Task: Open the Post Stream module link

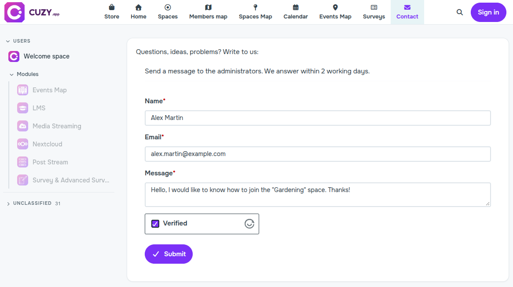Action: click(50, 162)
